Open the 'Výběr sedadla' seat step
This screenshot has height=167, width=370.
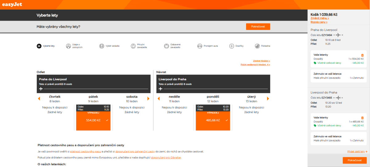click(102, 46)
